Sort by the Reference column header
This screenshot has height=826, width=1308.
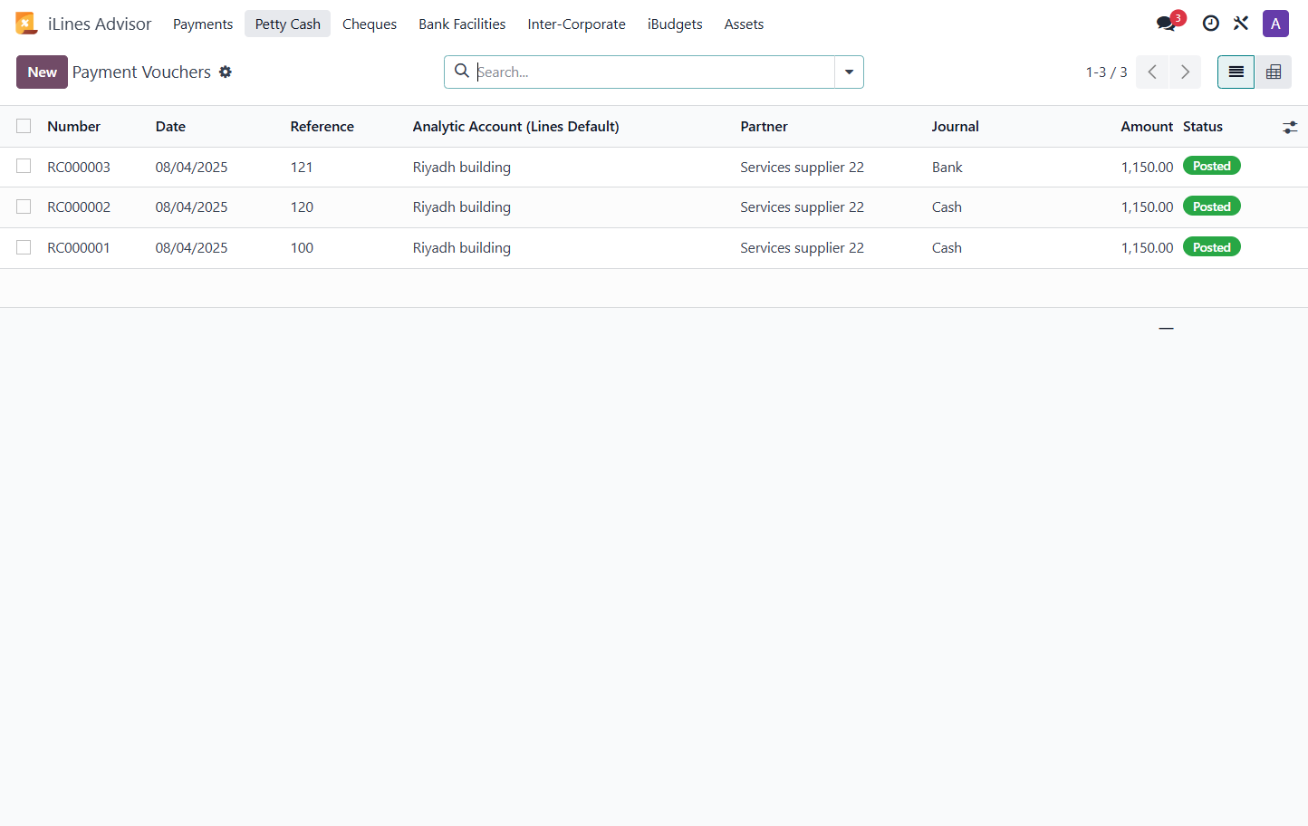[322, 126]
